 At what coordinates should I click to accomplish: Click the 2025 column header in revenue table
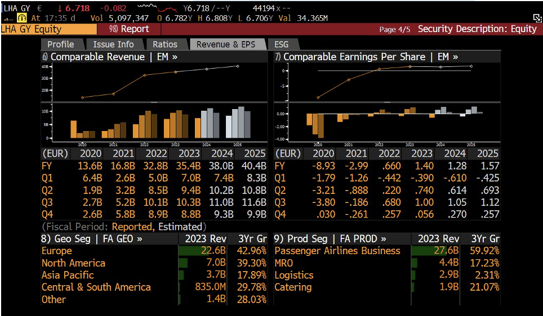tap(255, 154)
